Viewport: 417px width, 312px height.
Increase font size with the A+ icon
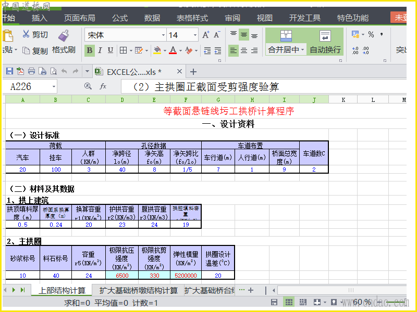tap(206, 35)
